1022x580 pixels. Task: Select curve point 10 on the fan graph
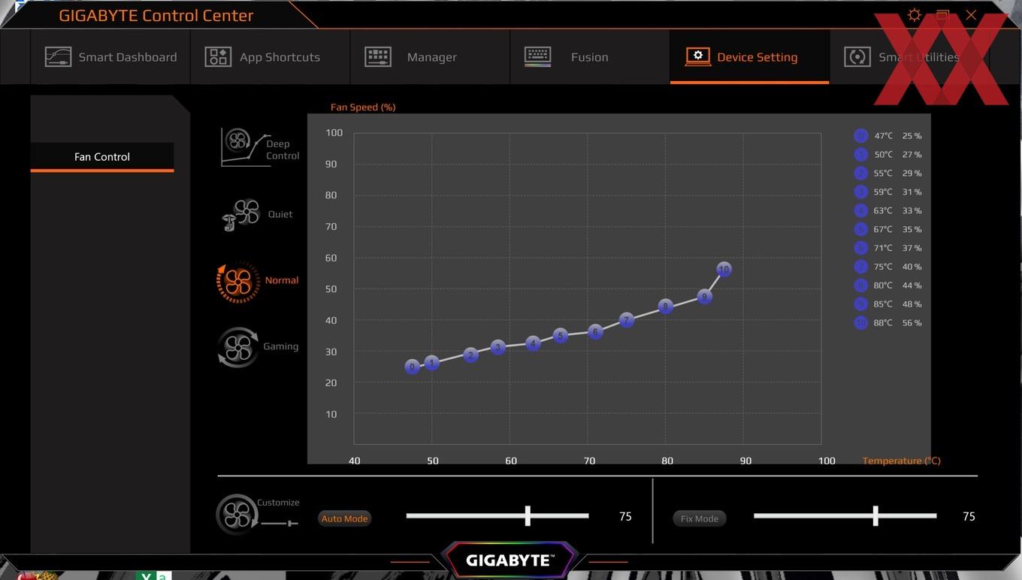point(724,269)
